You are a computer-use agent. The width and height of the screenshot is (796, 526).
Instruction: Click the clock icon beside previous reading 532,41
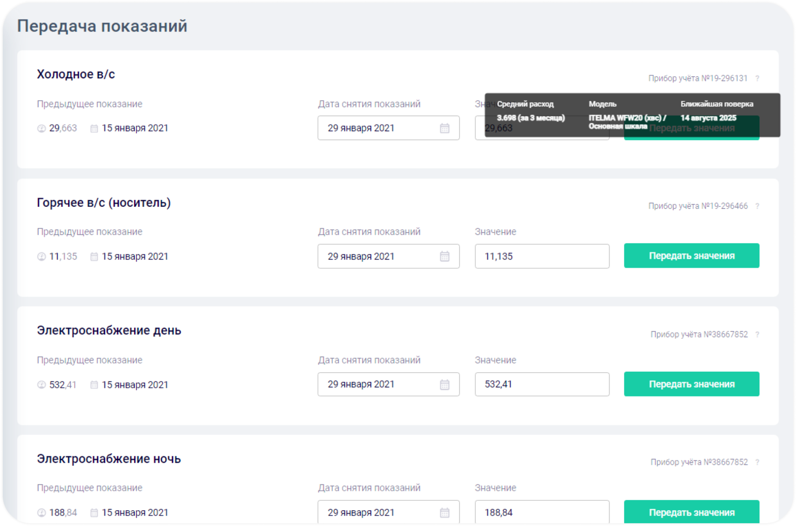pos(42,385)
